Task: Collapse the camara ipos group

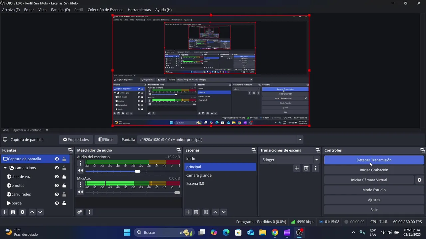Action: point(5,168)
